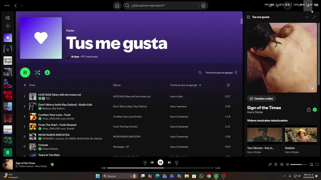The image size is (321, 180).
Task: Toggle shuffle in the bottom player controls
Action: (x=145, y=162)
